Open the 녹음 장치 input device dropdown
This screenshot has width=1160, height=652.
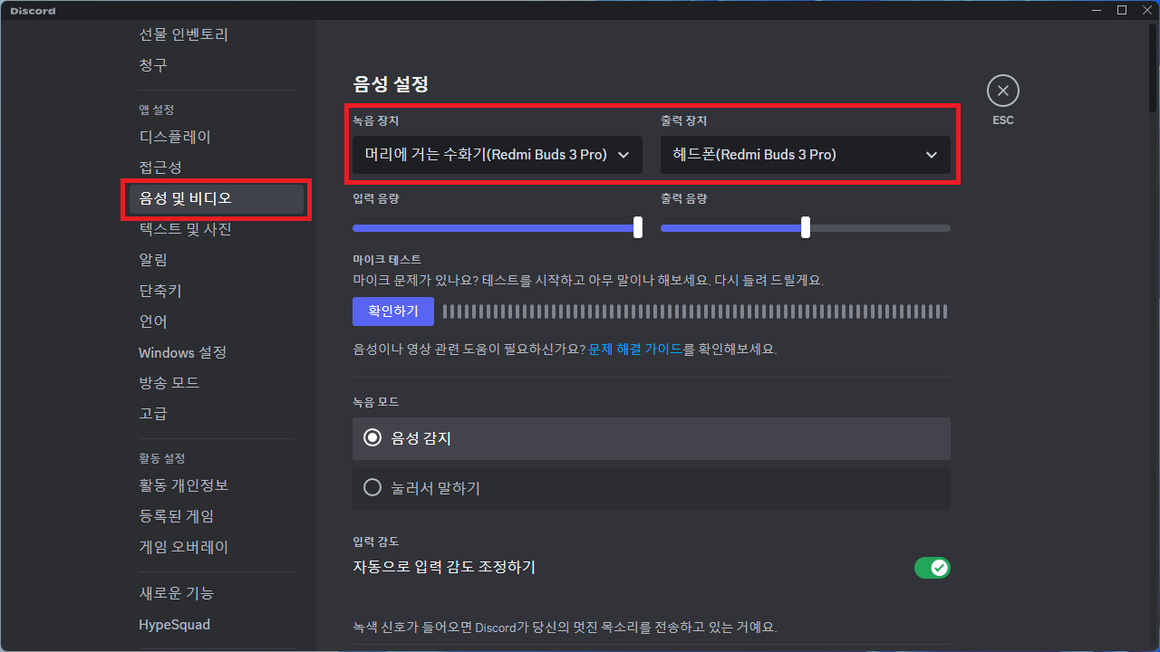[x=496, y=154]
